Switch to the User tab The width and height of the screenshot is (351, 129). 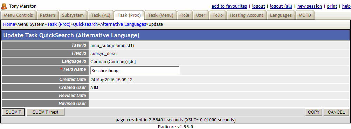(x=201, y=15)
